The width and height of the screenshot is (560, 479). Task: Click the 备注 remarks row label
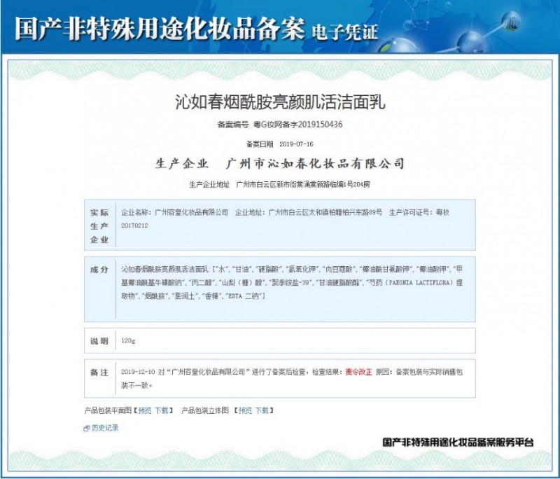coord(99,372)
